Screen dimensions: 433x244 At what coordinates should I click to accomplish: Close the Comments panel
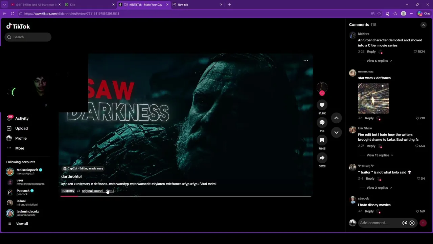[423, 25]
